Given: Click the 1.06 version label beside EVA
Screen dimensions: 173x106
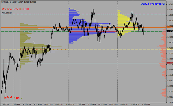Looking at the screenshot, I should (17, 98).
